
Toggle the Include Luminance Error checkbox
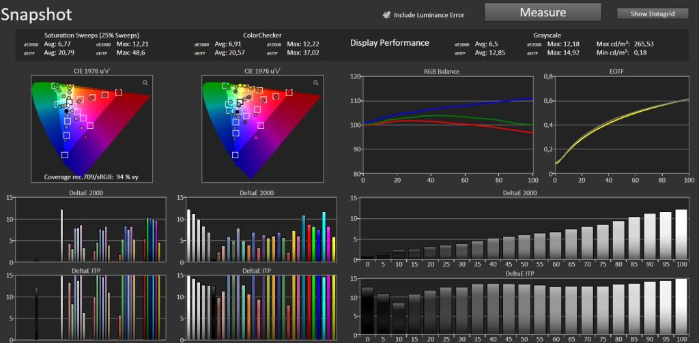(x=386, y=15)
